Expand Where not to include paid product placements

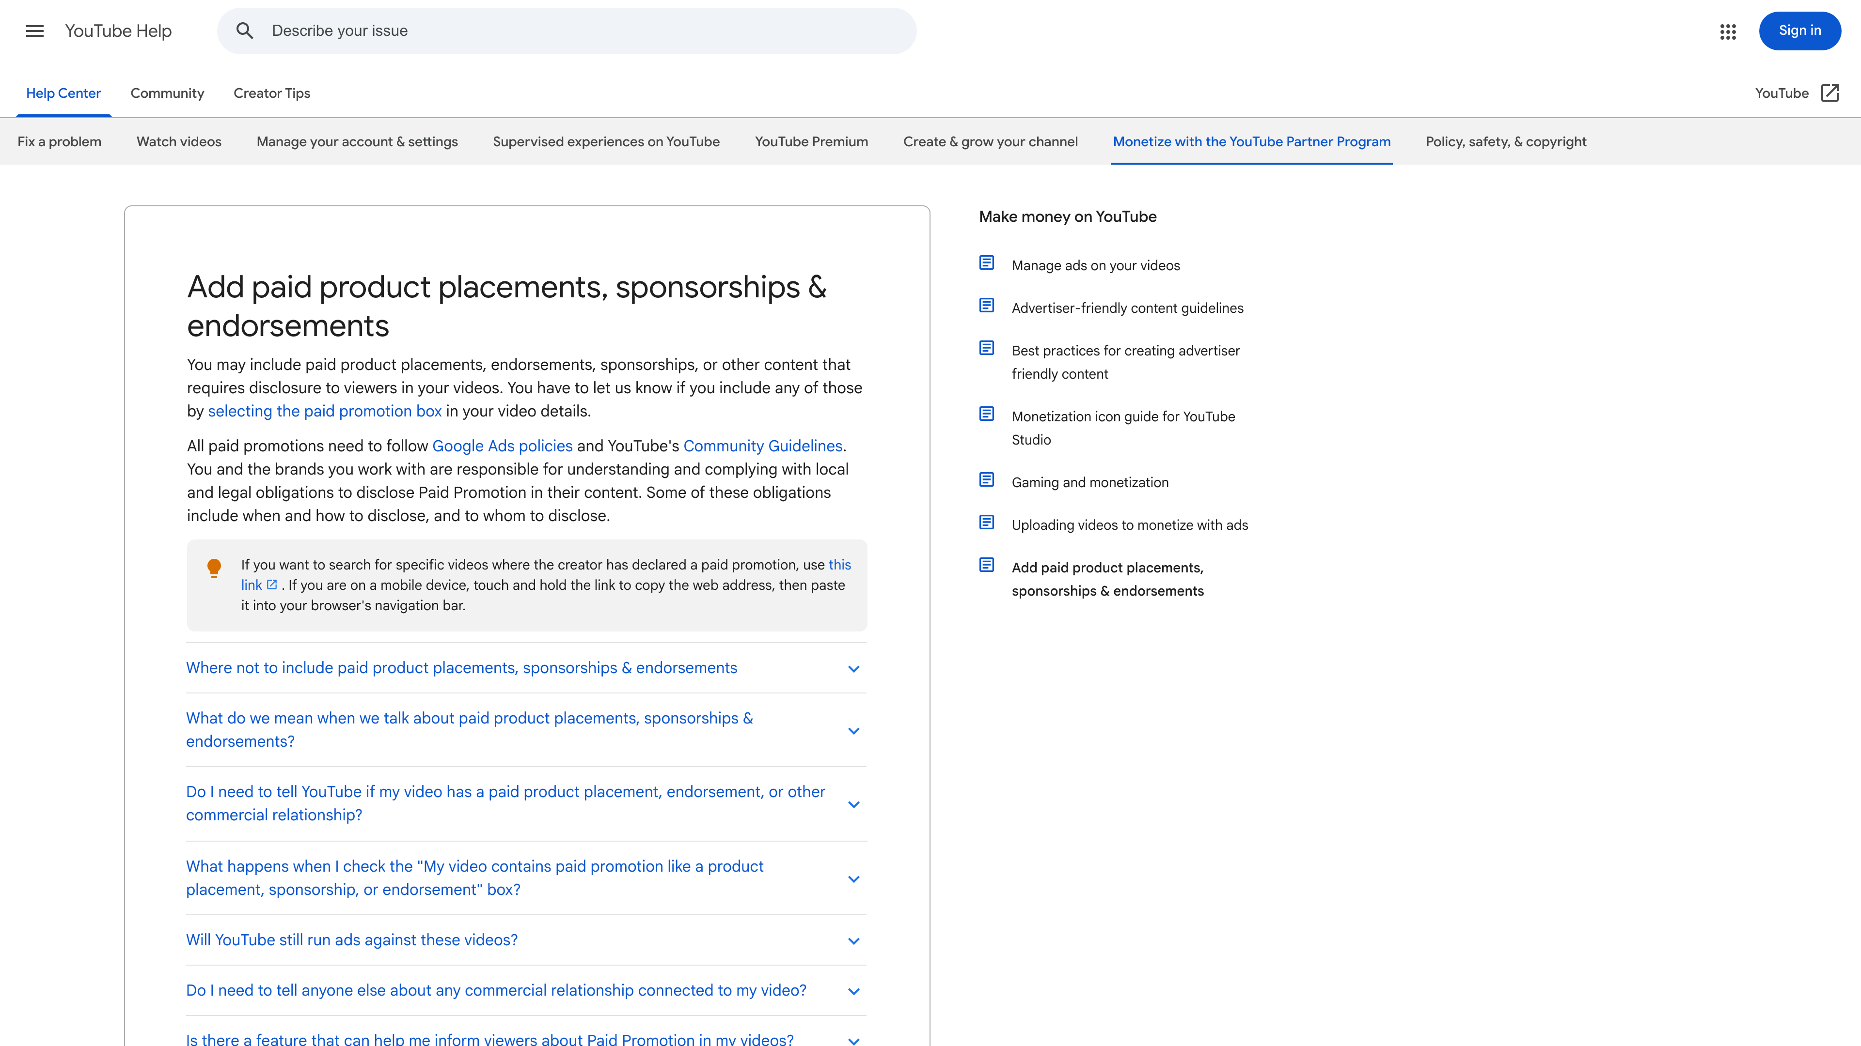click(x=462, y=668)
